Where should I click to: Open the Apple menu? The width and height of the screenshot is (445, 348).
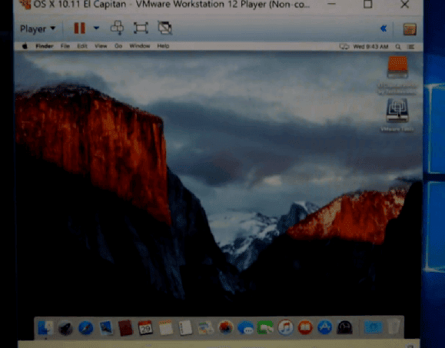(x=25, y=46)
